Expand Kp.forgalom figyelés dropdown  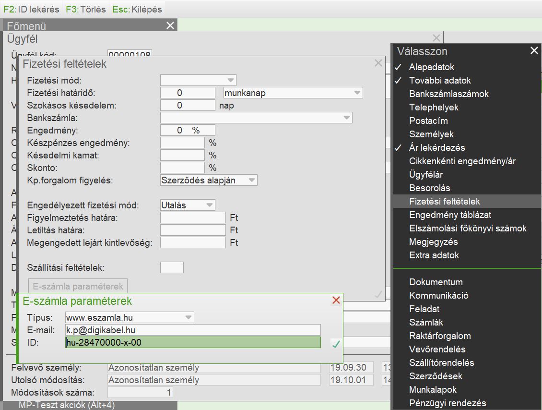tap(251, 180)
